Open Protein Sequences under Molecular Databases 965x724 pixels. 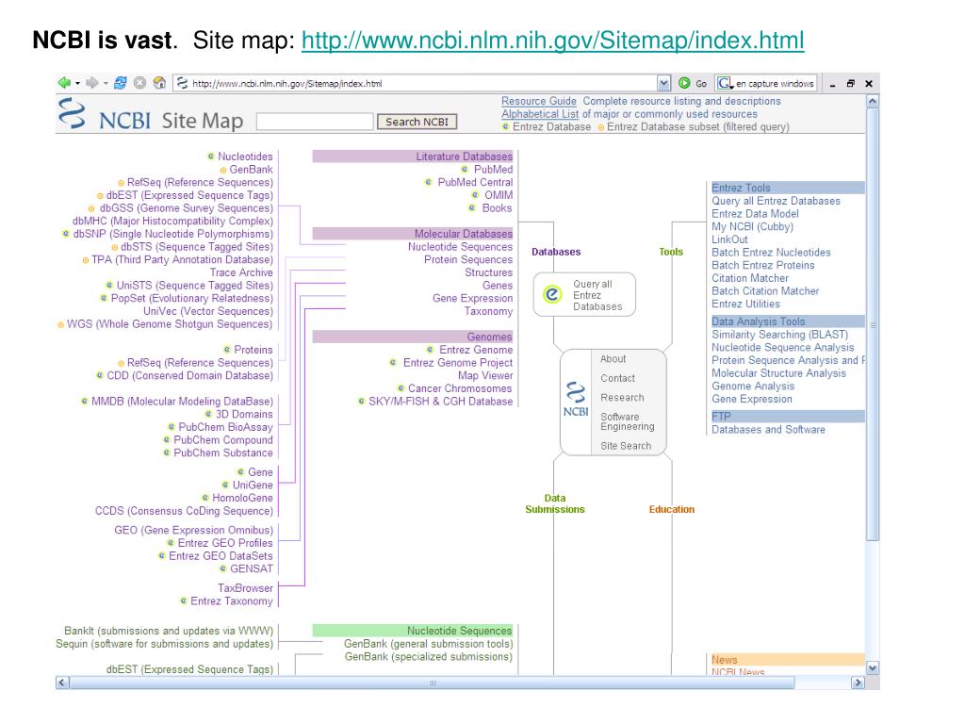(x=467, y=260)
